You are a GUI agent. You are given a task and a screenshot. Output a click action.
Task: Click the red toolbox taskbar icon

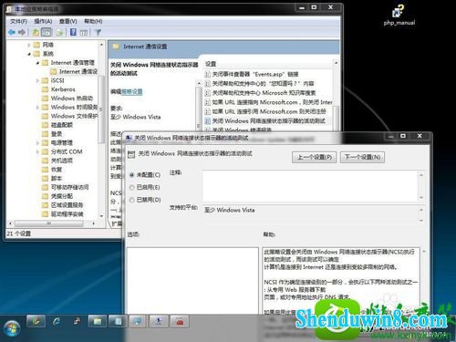[180, 322]
